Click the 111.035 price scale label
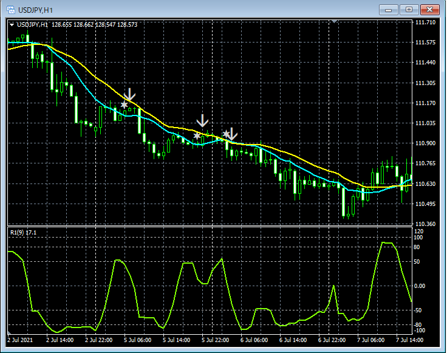 (425, 123)
